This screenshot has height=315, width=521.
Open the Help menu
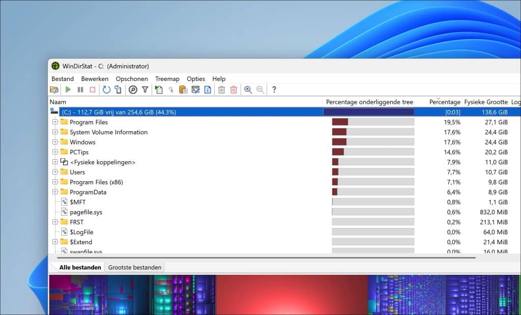[219, 79]
